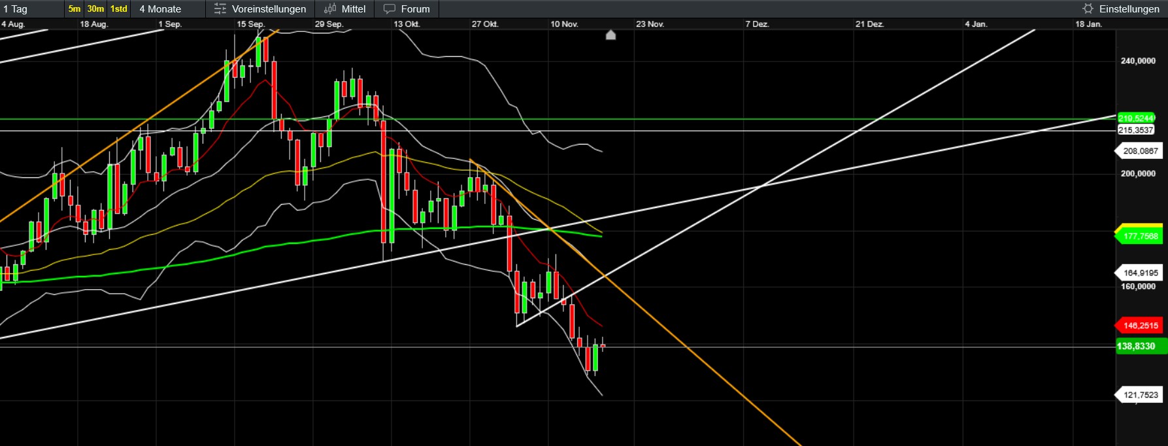
Task: Switch to 5m interval
Action: coord(75,9)
